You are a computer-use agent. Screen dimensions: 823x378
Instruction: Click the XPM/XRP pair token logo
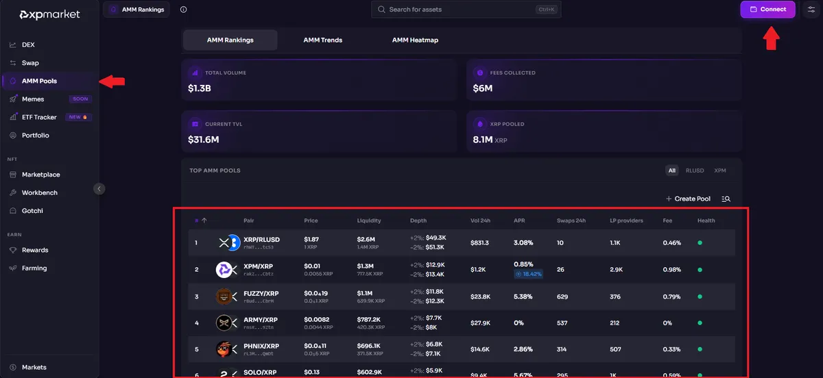227,270
